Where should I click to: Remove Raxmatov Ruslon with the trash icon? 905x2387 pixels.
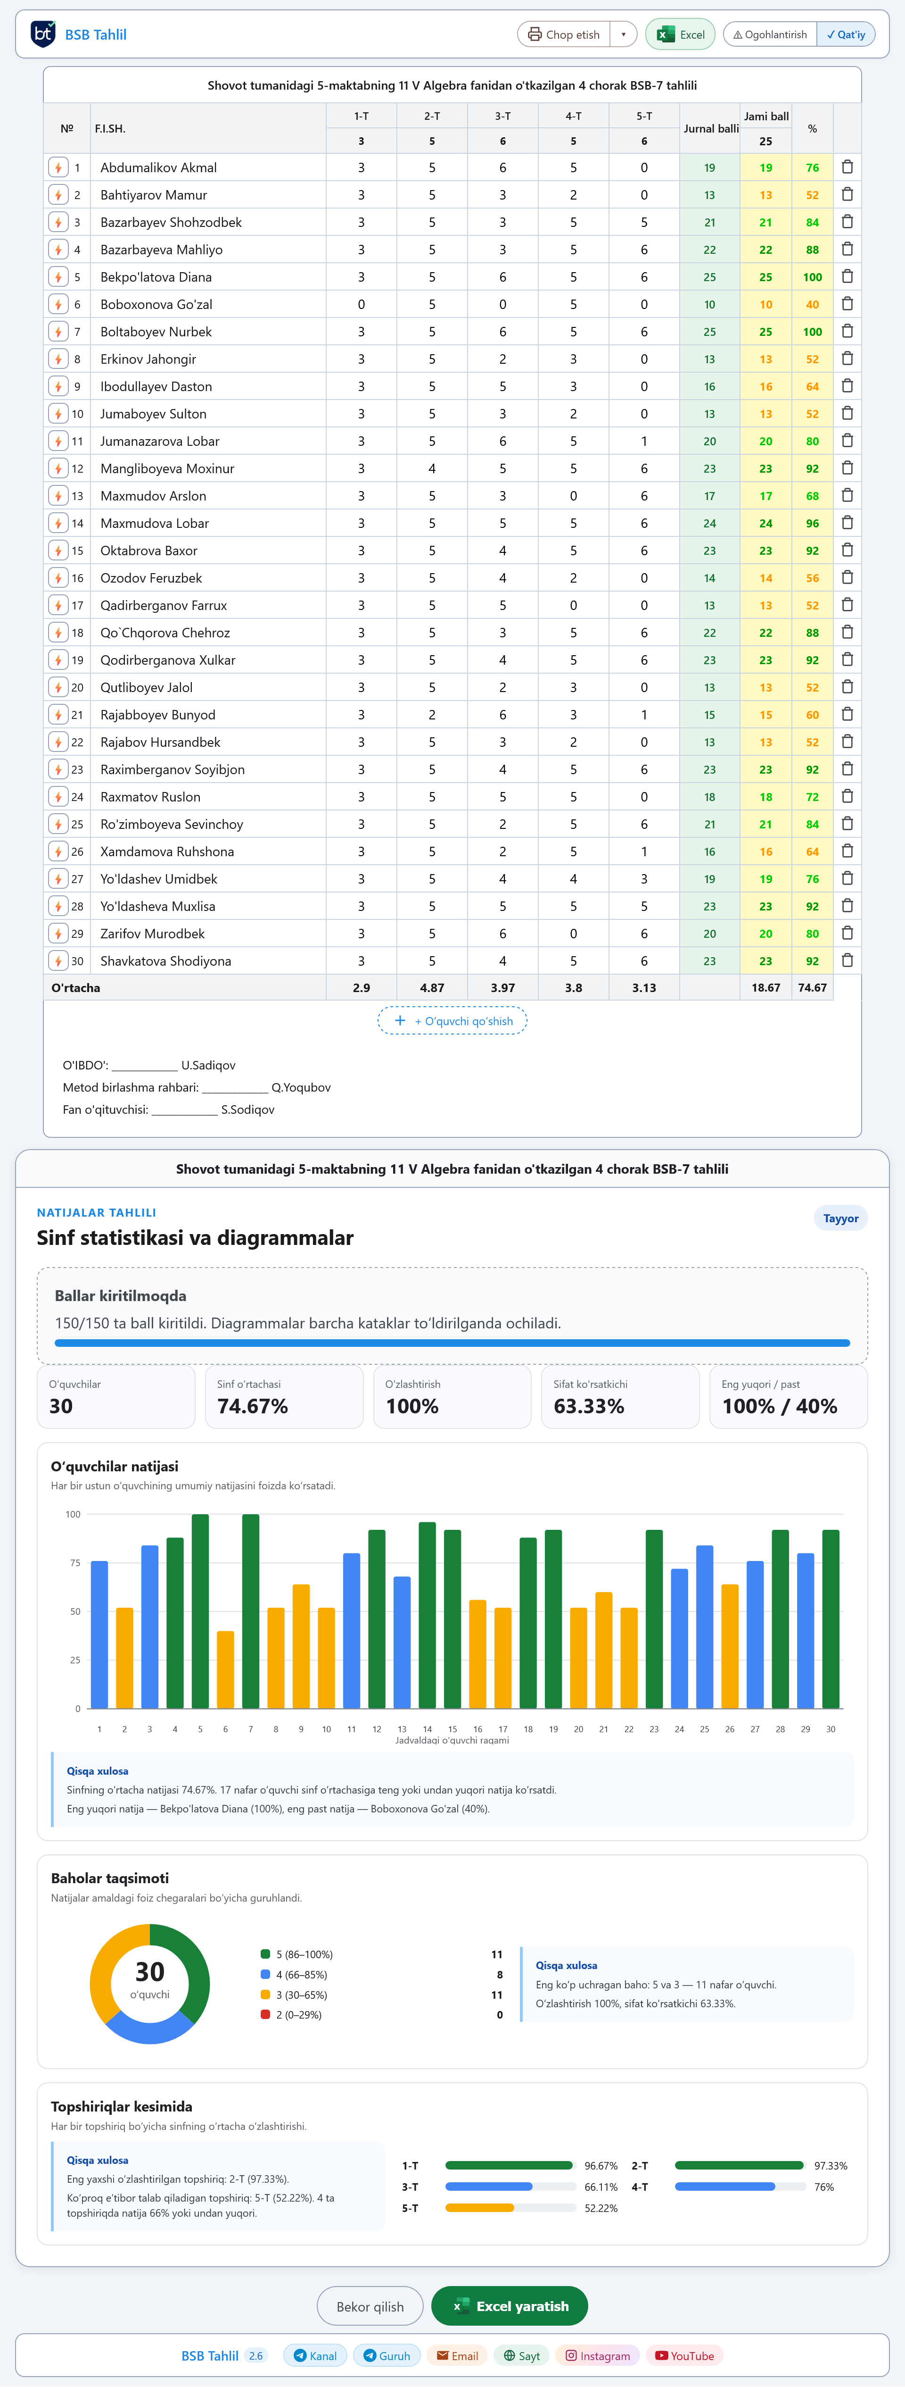847,796
